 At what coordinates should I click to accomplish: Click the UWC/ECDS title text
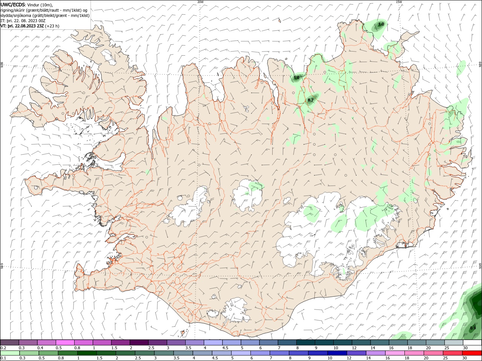(x=13, y=5)
